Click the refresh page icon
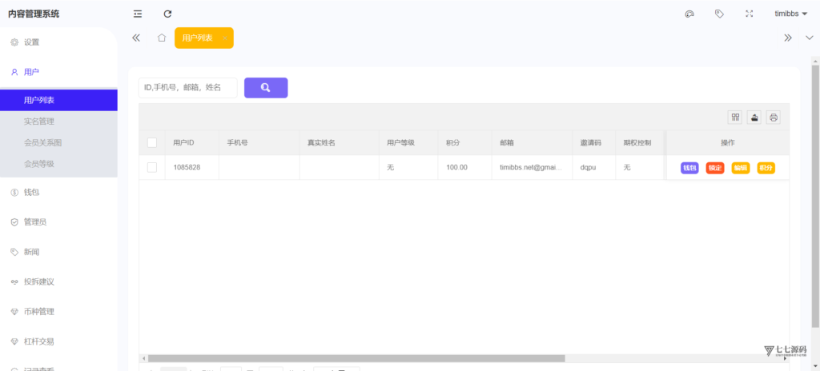The width and height of the screenshot is (820, 371). pos(167,14)
